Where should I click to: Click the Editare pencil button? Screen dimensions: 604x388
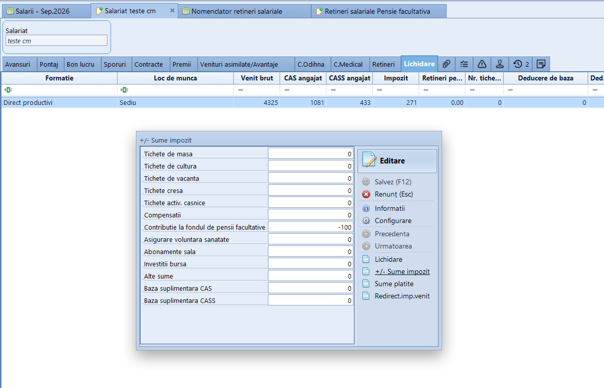(x=397, y=161)
